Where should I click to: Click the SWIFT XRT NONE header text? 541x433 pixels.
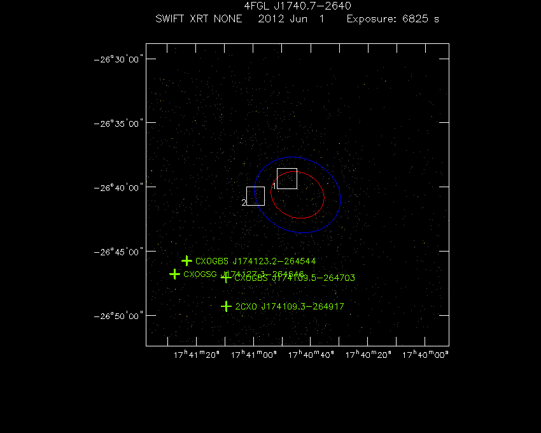199,18
